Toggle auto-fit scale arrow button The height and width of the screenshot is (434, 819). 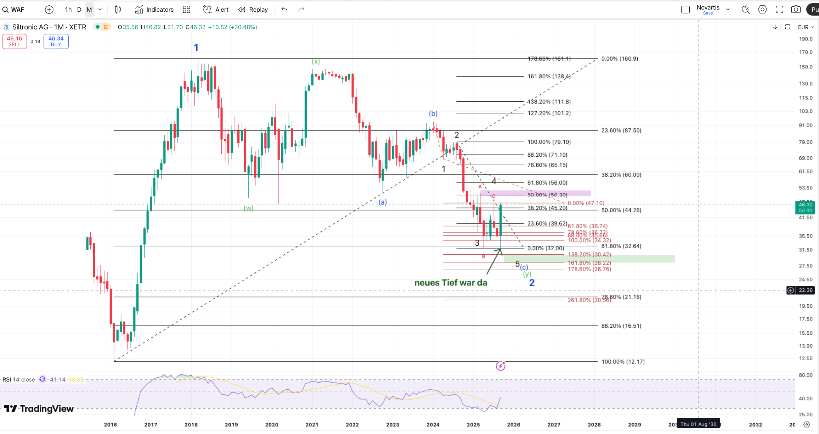pos(775,27)
